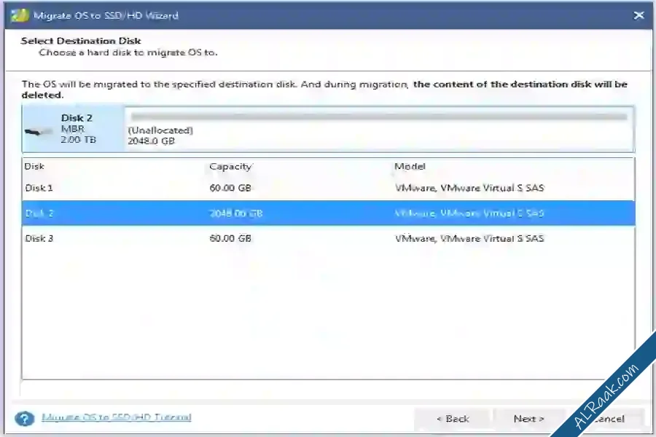Select the highlighted Disk 2 row
The image size is (656, 437).
click(329, 213)
